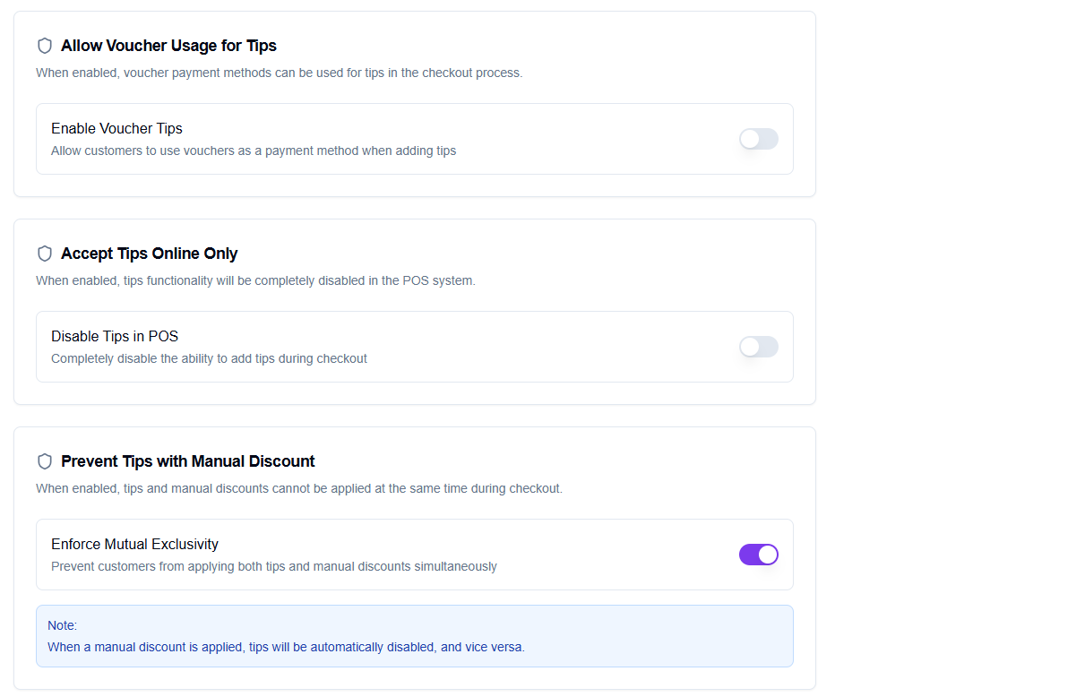The width and height of the screenshot is (1076, 697).
Task: Click the Enable Voucher Tips label
Action: click(116, 128)
